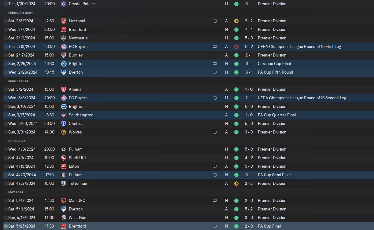Toggle check mark beside Sat, 3/2/2024 fixture
The width and height of the screenshot is (374, 230).
[6, 89]
